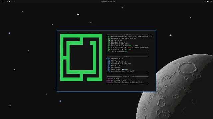213x119 pixels.
Task: Click the PC icon on KVM/QEMU line
Action: [107, 37]
